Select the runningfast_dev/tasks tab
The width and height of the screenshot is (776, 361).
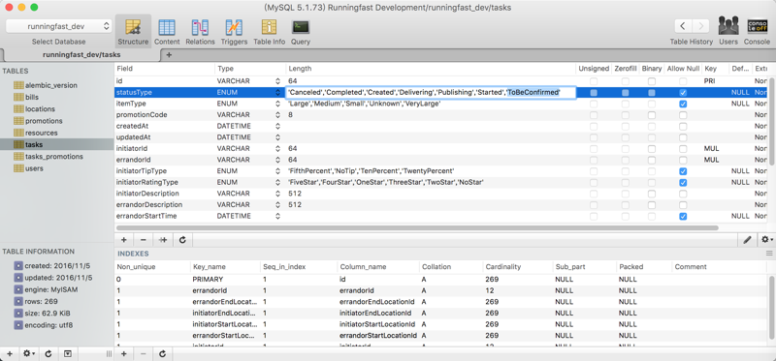pyautogui.click(x=81, y=55)
